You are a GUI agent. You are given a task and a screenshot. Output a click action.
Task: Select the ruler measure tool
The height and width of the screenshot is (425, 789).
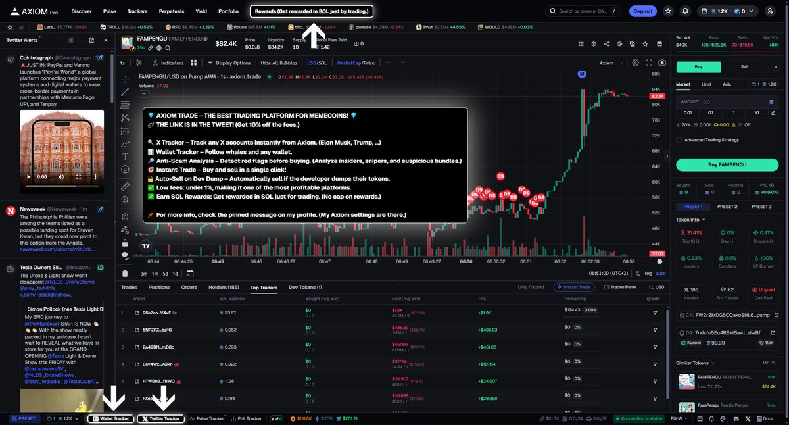click(125, 186)
